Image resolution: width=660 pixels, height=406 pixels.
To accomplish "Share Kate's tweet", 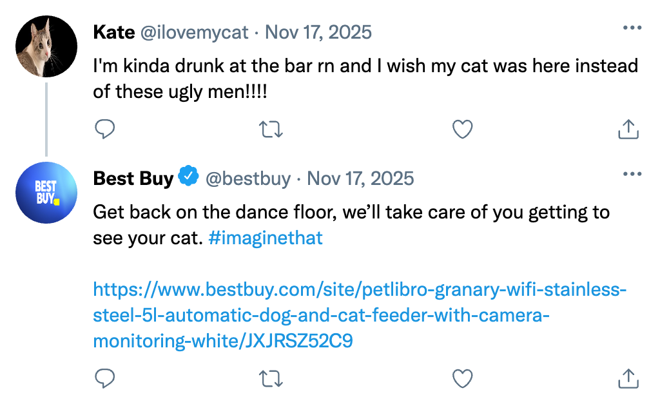I will pyautogui.click(x=628, y=130).
